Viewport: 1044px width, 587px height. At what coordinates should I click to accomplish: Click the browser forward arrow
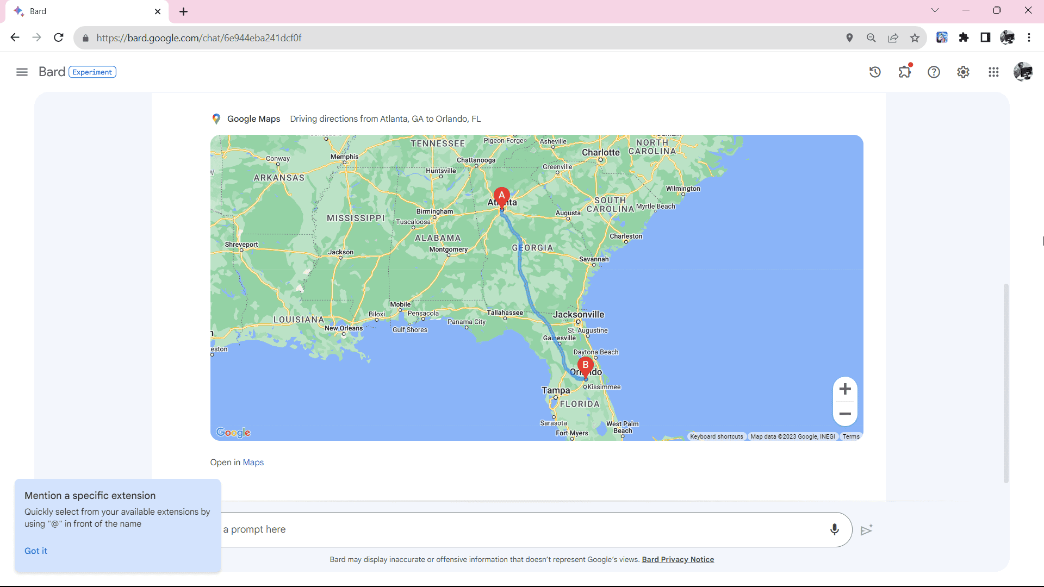click(36, 38)
